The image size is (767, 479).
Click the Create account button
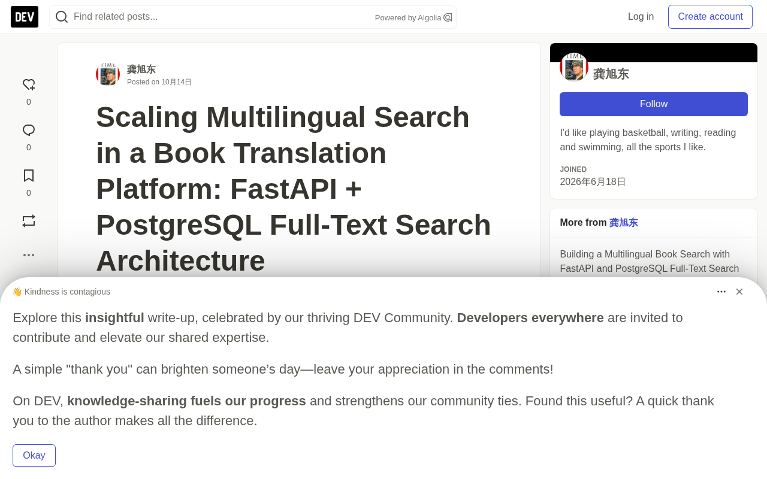(x=710, y=17)
